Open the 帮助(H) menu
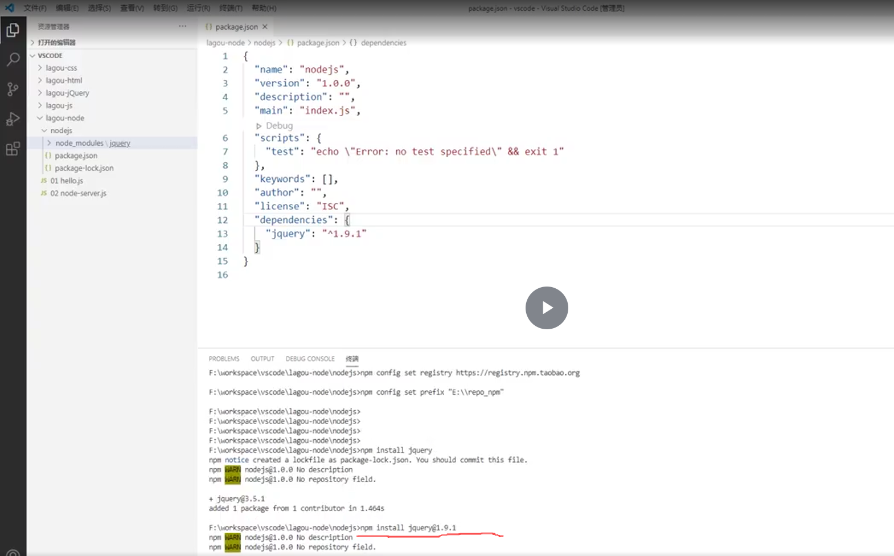The image size is (894, 556). pos(264,8)
